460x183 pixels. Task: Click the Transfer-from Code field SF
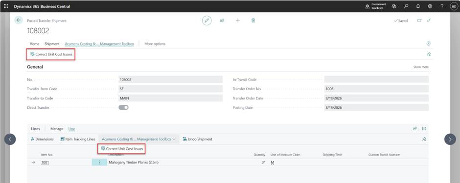(170, 89)
